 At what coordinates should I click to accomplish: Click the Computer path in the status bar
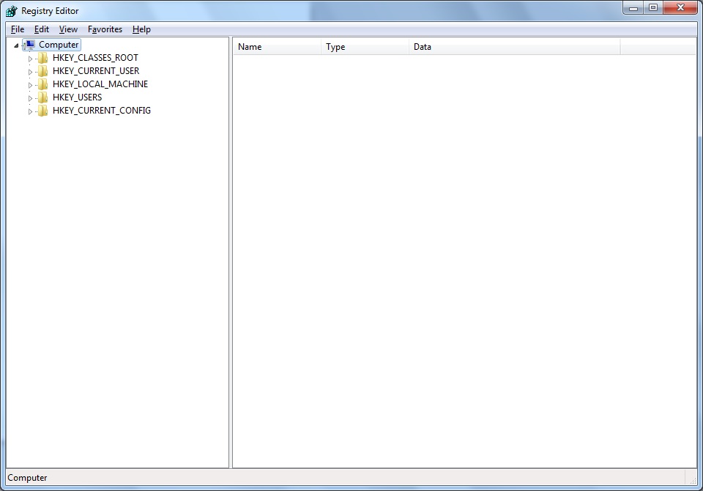[27, 478]
